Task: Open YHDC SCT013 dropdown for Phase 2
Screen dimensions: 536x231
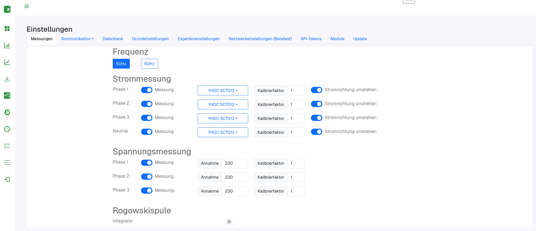Action: click(x=223, y=104)
